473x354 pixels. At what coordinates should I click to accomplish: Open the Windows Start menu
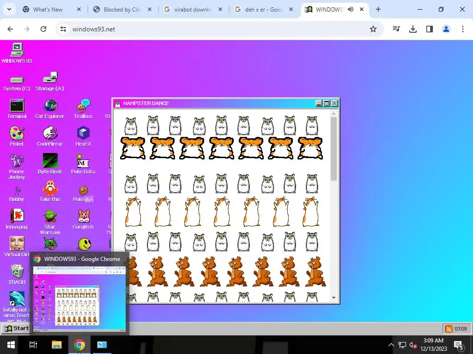tap(11, 345)
